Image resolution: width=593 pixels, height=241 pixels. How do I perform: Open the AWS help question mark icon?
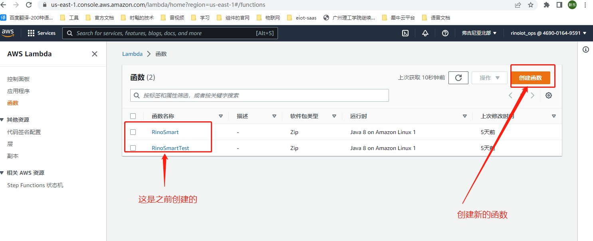coord(445,33)
